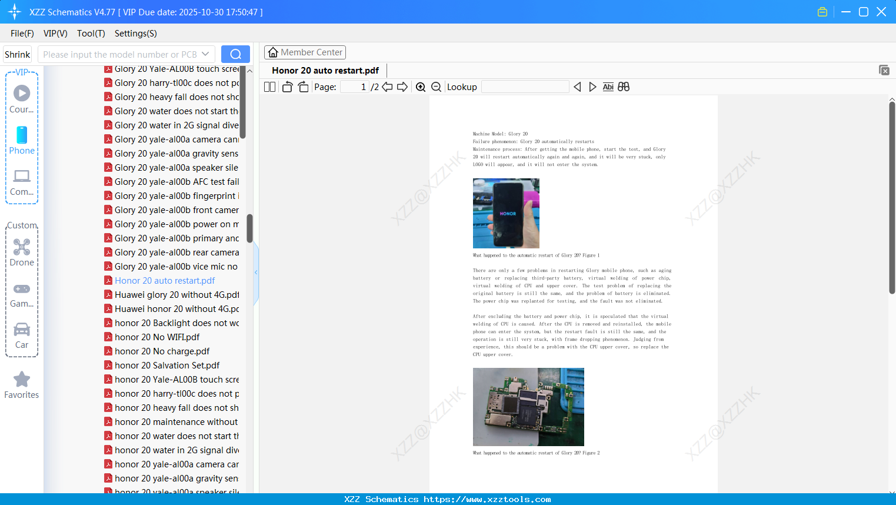Open Glory 20 heavy fall file
Screen dimensions: 896x505
coord(172,97)
